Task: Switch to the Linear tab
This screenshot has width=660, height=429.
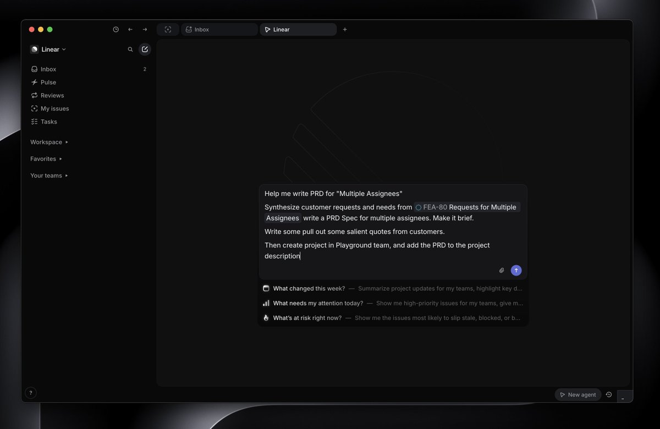Action: point(298,30)
